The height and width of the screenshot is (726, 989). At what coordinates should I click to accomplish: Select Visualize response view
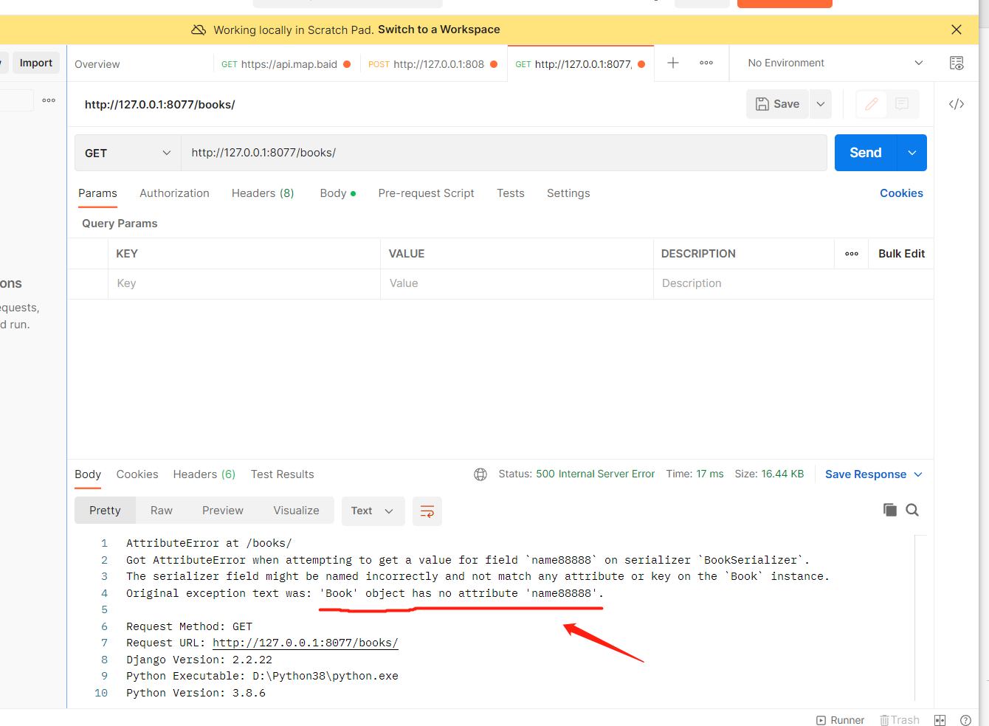297,511
